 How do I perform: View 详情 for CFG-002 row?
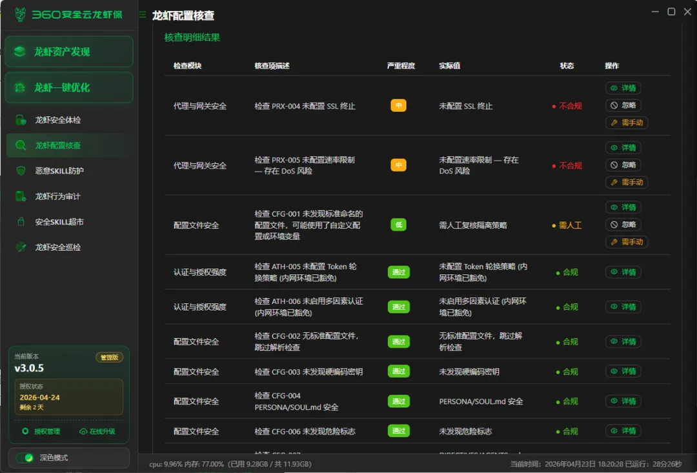pyautogui.click(x=623, y=341)
